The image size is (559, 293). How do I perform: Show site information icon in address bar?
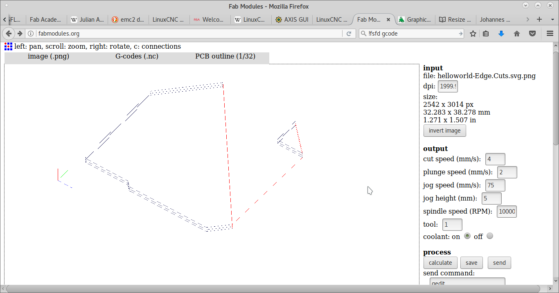[x=31, y=34]
